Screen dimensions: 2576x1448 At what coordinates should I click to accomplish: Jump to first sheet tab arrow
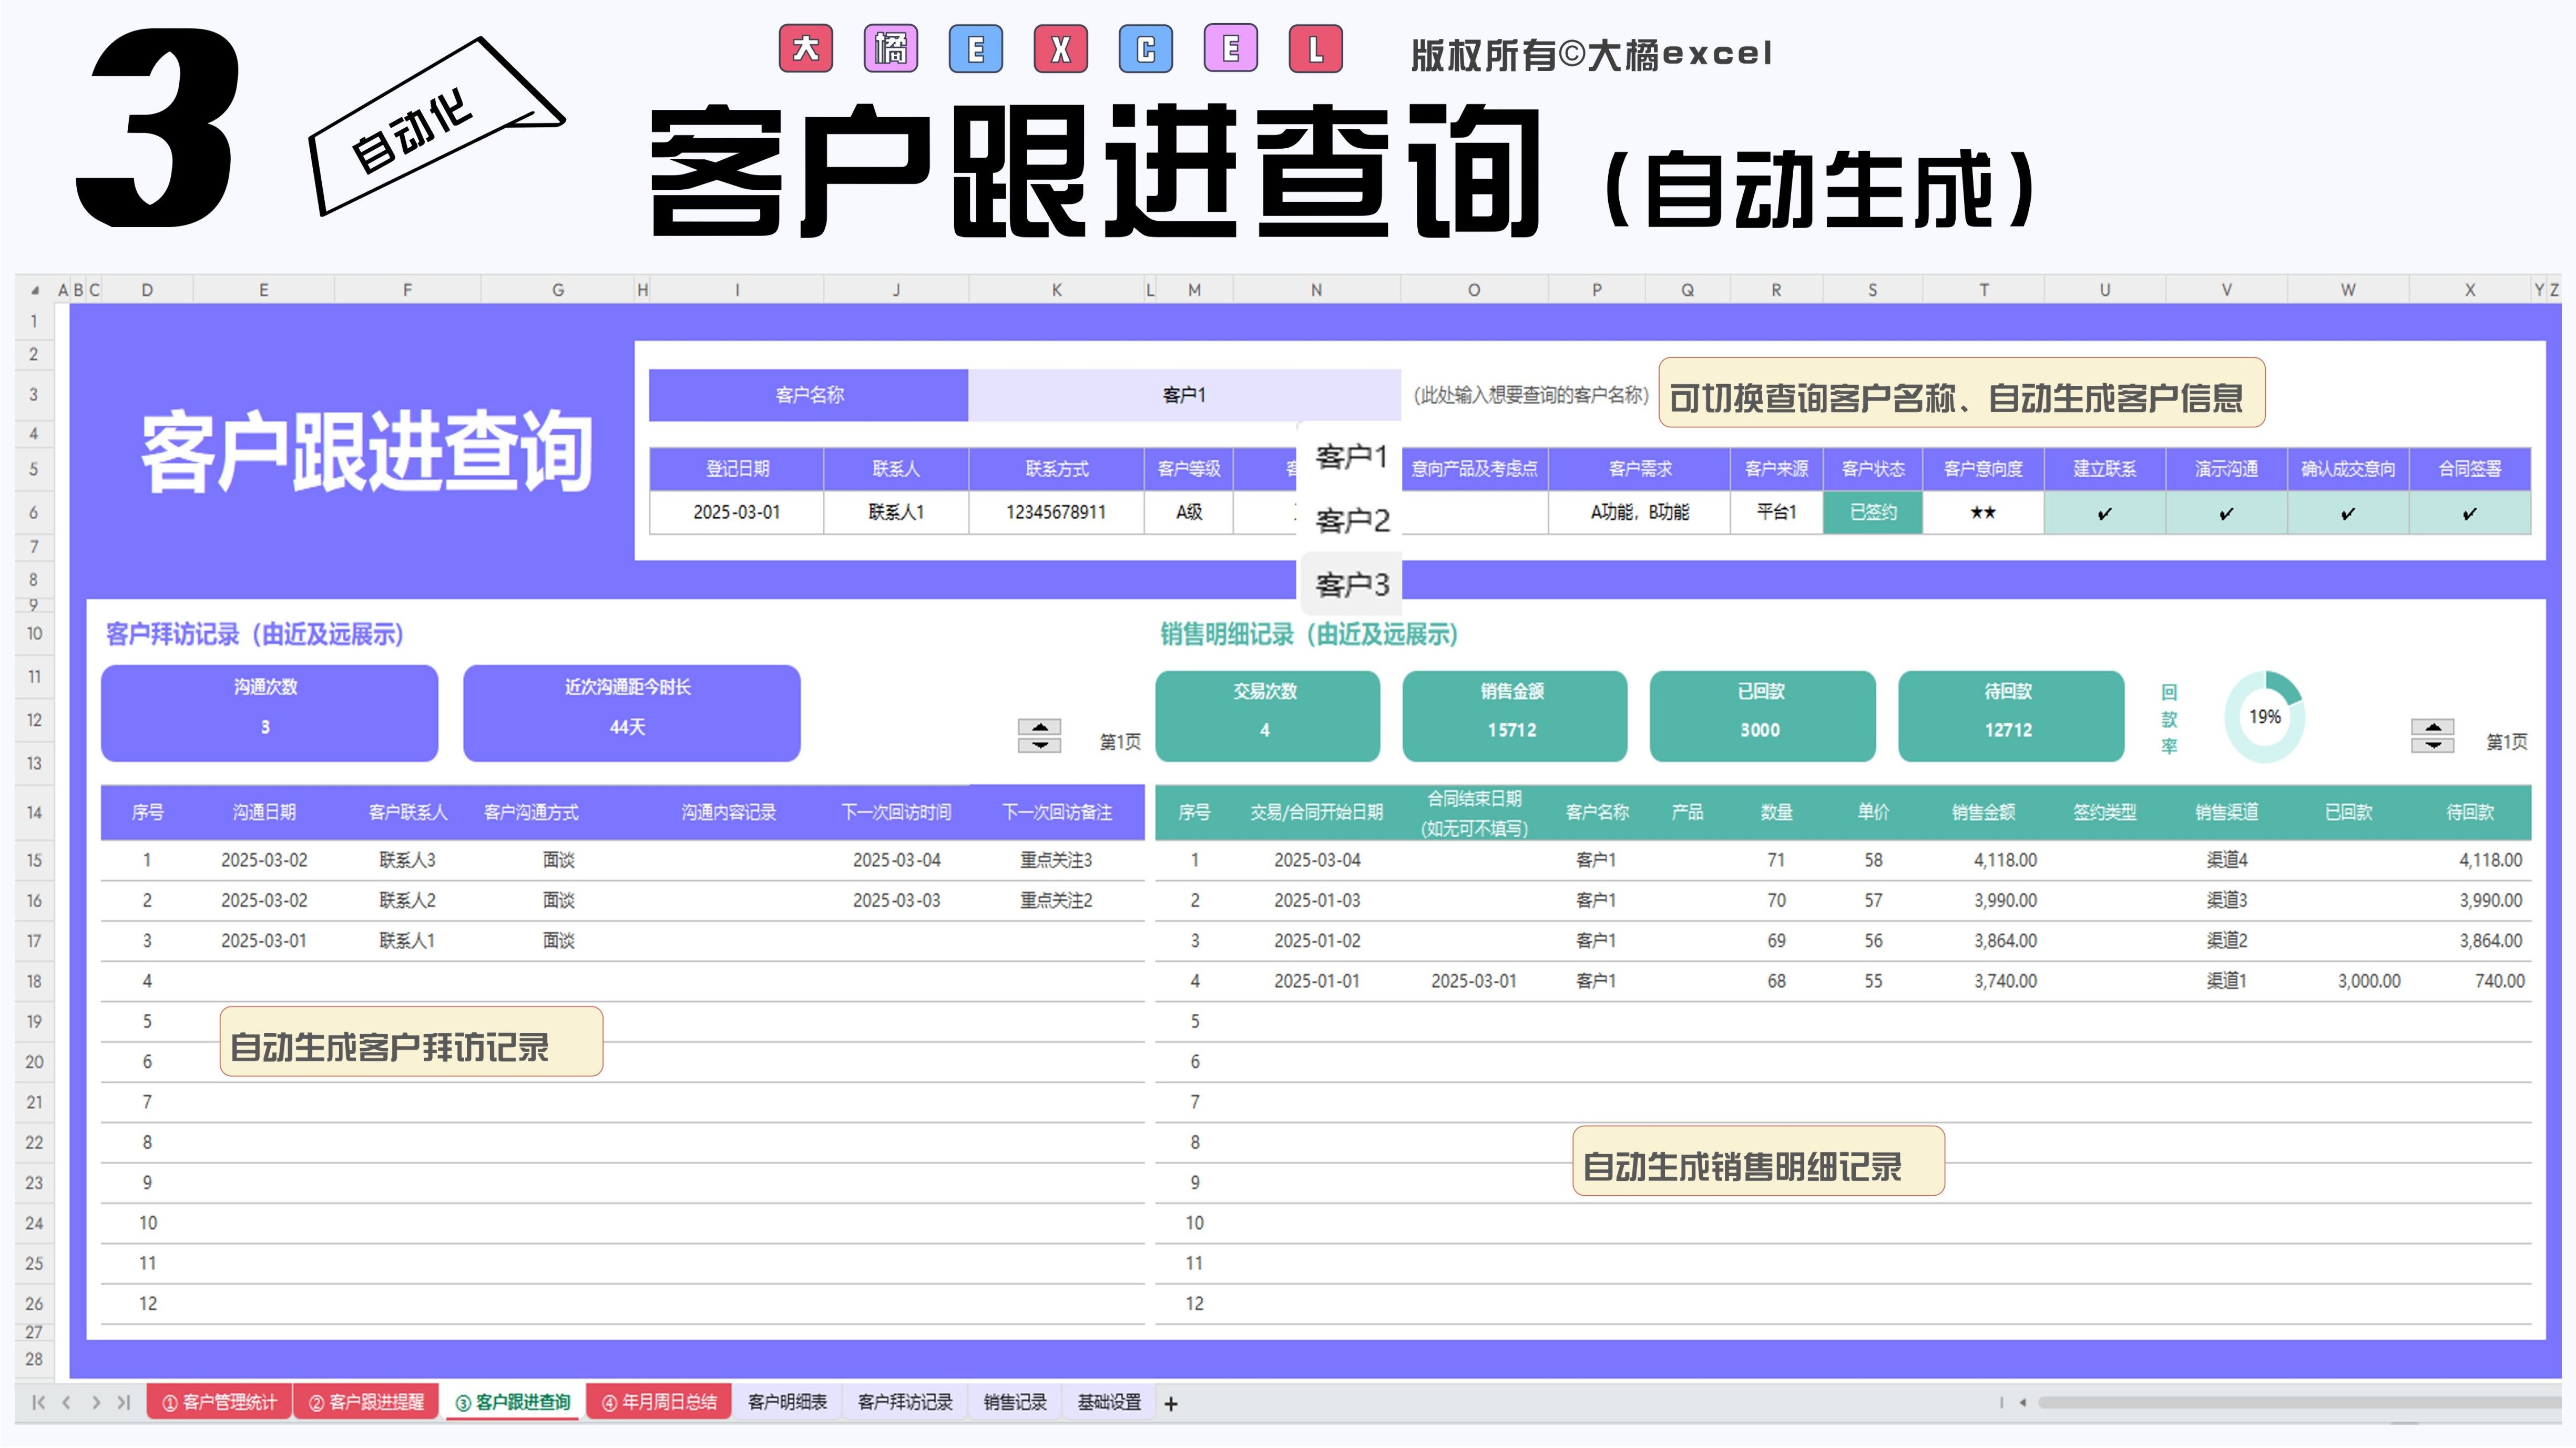point(38,1402)
